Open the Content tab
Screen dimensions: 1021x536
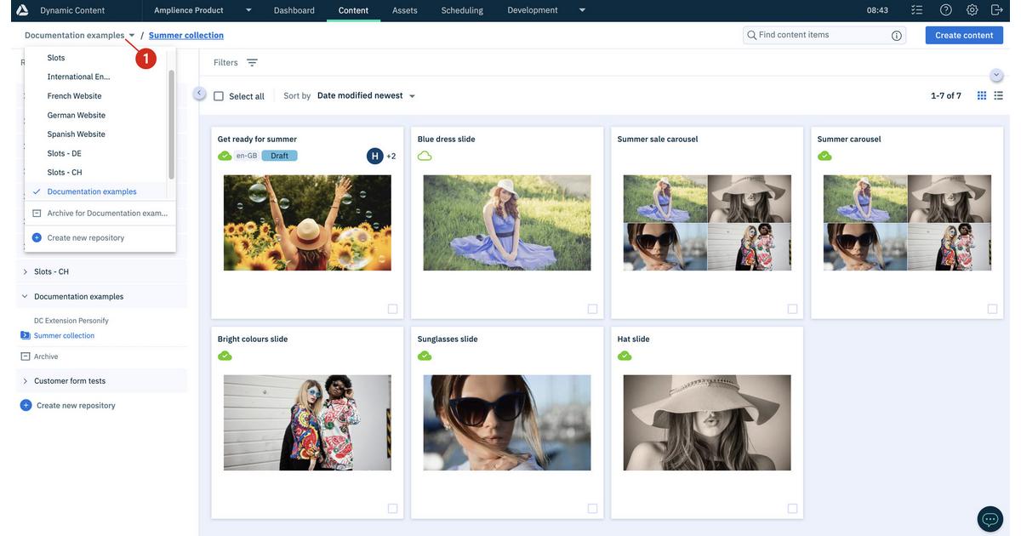[353, 10]
